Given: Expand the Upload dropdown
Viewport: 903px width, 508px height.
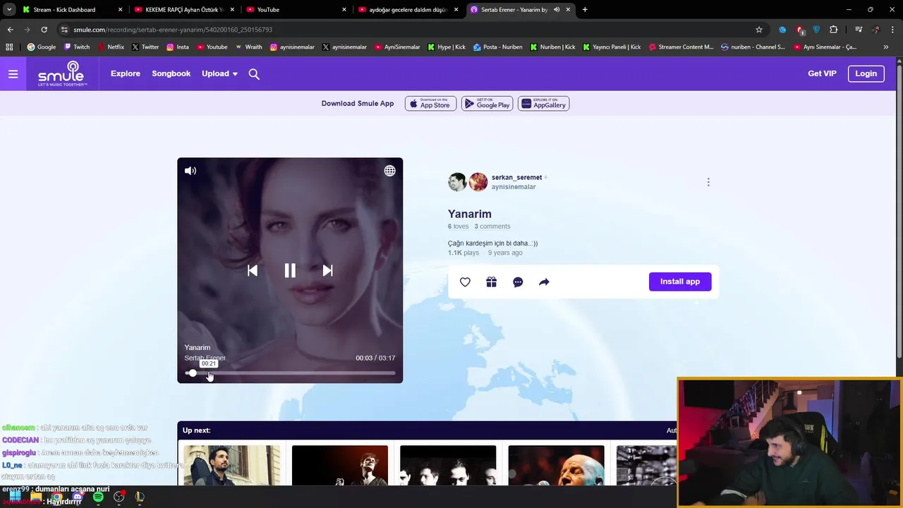Looking at the screenshot, I should 219,73.
